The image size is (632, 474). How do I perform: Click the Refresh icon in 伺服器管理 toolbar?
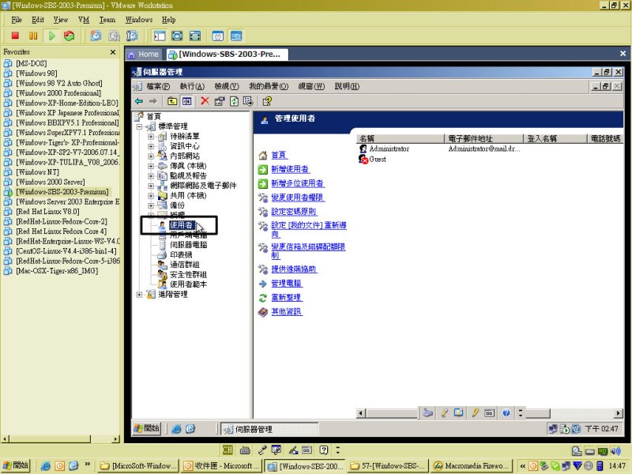(x=234, y=101)
